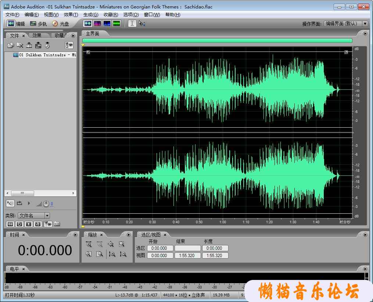Open 帮助(H) menu

tap(173, 15)
